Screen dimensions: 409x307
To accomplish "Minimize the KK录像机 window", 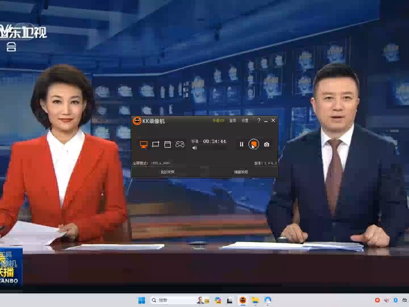I will [266, 121].
